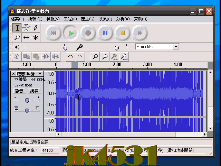Image resolution: width=221 pixels, height=166 pixels.
Task: Close the track with the X button
Action: click(x=13, y=74)
